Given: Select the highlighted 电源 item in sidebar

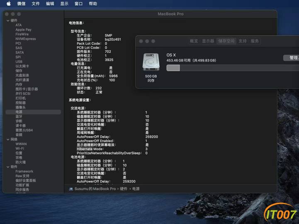Looking at the screenshot, I should [x=33, y=112].
